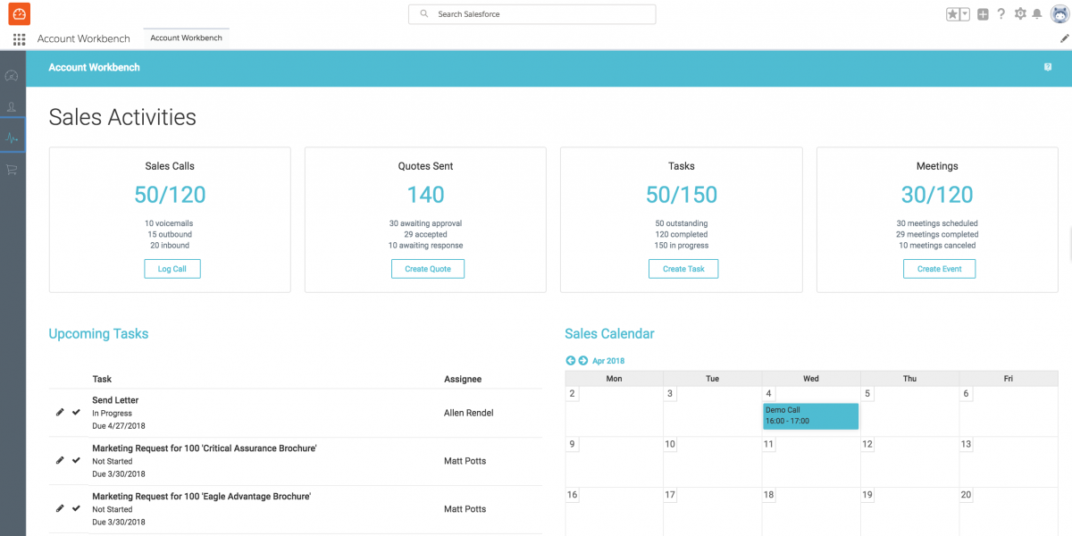Click the Task column header
The image size is (1072, 536).
tap(102, 380)
